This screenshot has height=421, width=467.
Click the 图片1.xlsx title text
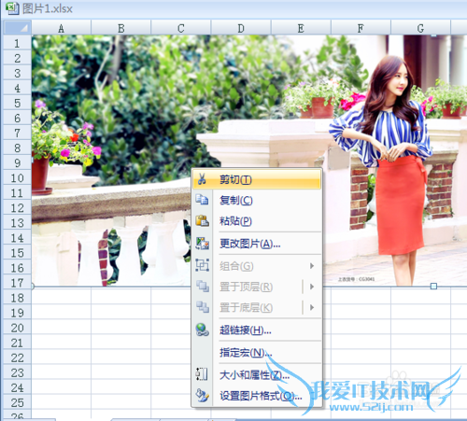48,8
